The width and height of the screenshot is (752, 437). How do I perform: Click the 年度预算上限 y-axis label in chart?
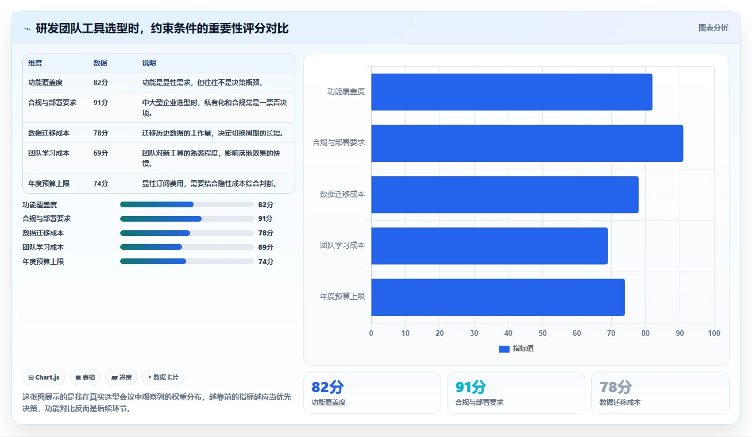coord(342,296)
